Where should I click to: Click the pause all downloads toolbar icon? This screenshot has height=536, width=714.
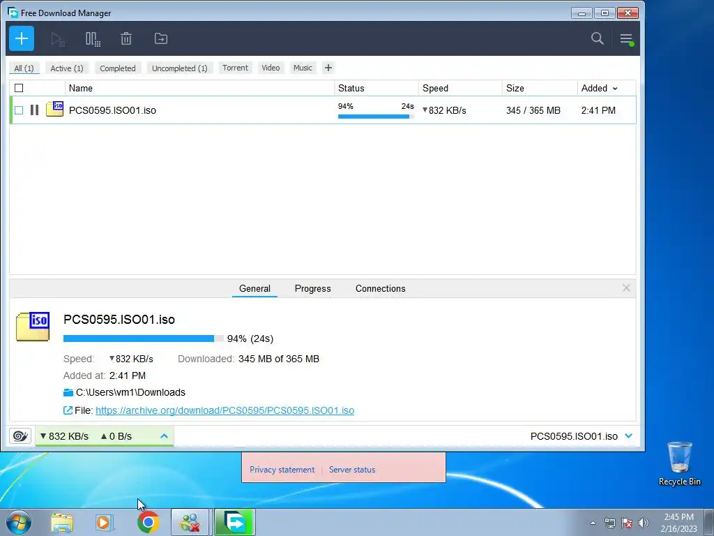[x=93, y=39]
